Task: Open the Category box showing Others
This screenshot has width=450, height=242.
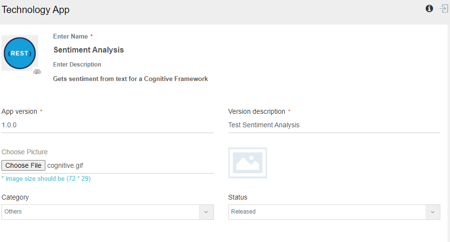Action: tap(108, 212)
